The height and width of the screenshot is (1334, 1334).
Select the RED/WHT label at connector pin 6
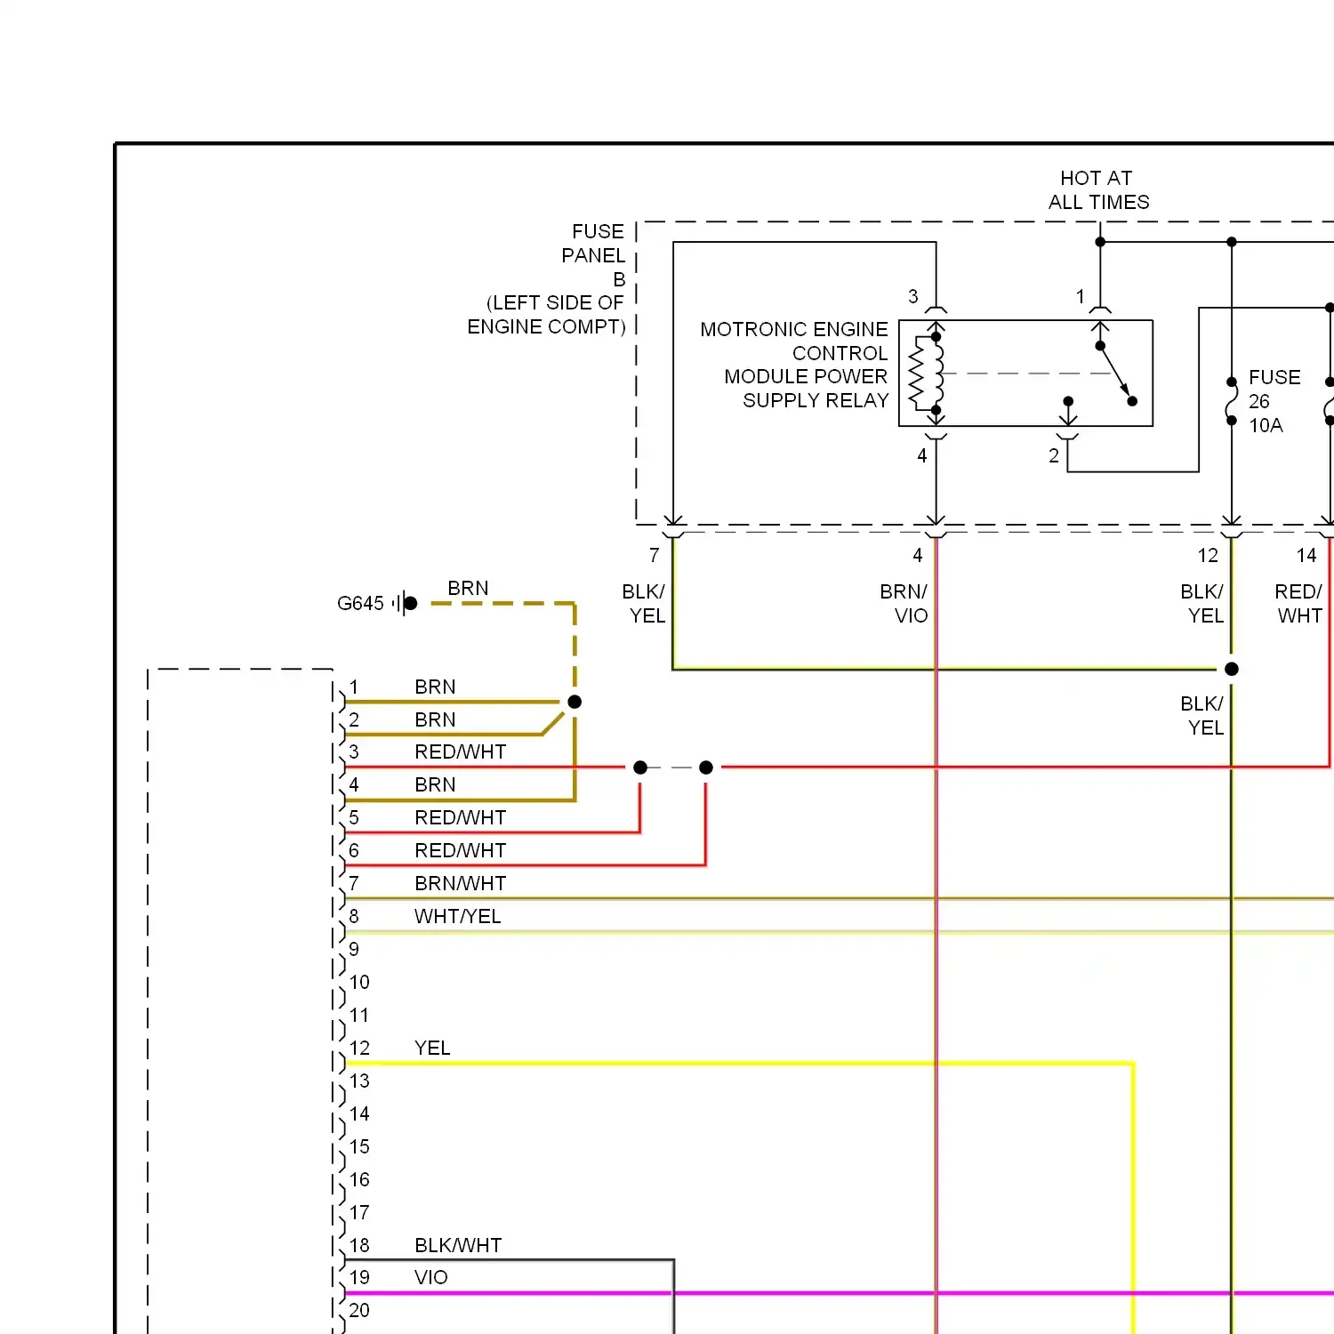coord(460,850)
